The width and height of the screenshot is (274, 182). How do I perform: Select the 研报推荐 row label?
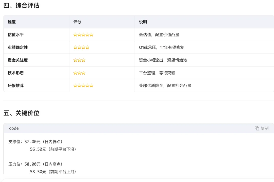point(16,86)
